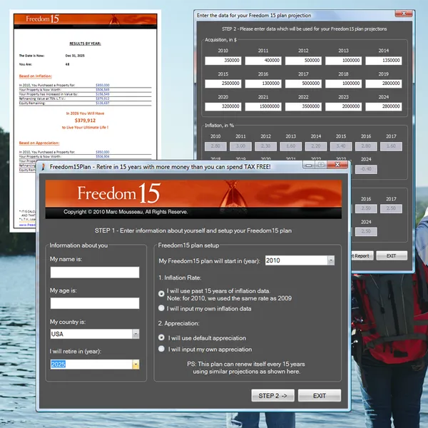Maximize the Freedom15Plan window

click(321, 165)
